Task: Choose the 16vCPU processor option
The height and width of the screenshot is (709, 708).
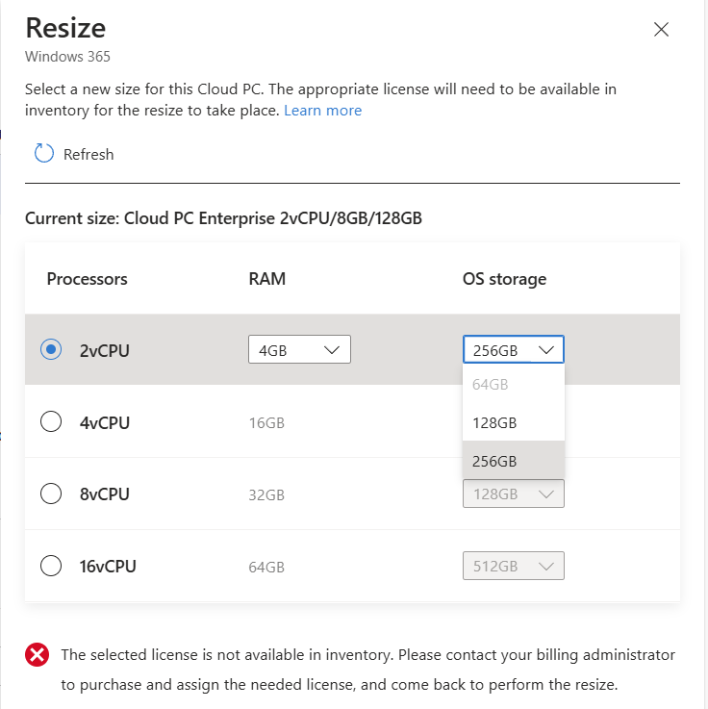Action: click(x=51, y=566)
